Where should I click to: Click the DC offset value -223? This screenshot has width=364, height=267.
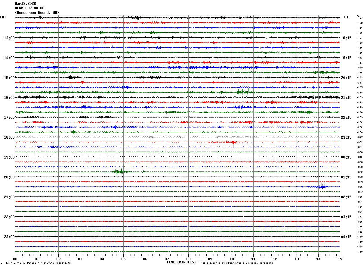coord(360,107)
